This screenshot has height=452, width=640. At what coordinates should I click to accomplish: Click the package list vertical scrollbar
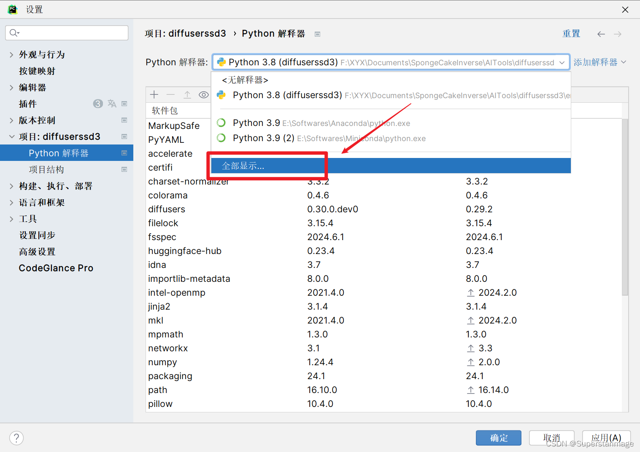[x=625, y=206]
